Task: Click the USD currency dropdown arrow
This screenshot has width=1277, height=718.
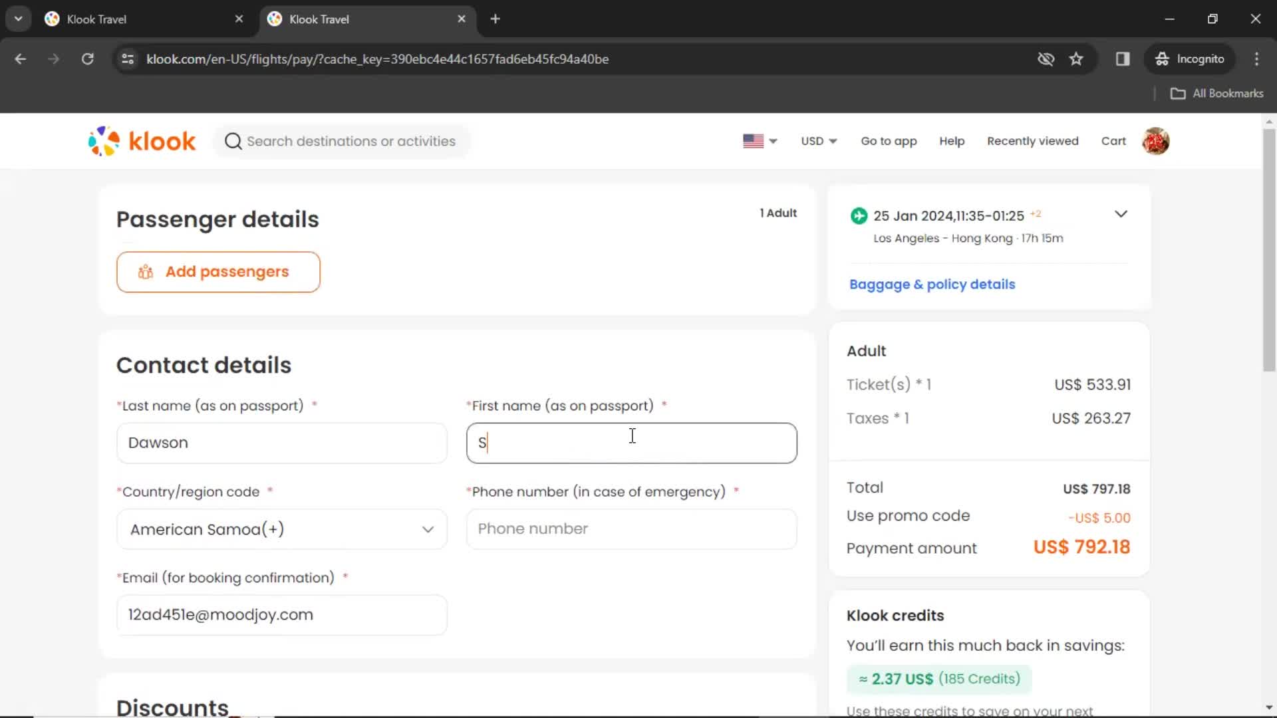Action: 832,141
